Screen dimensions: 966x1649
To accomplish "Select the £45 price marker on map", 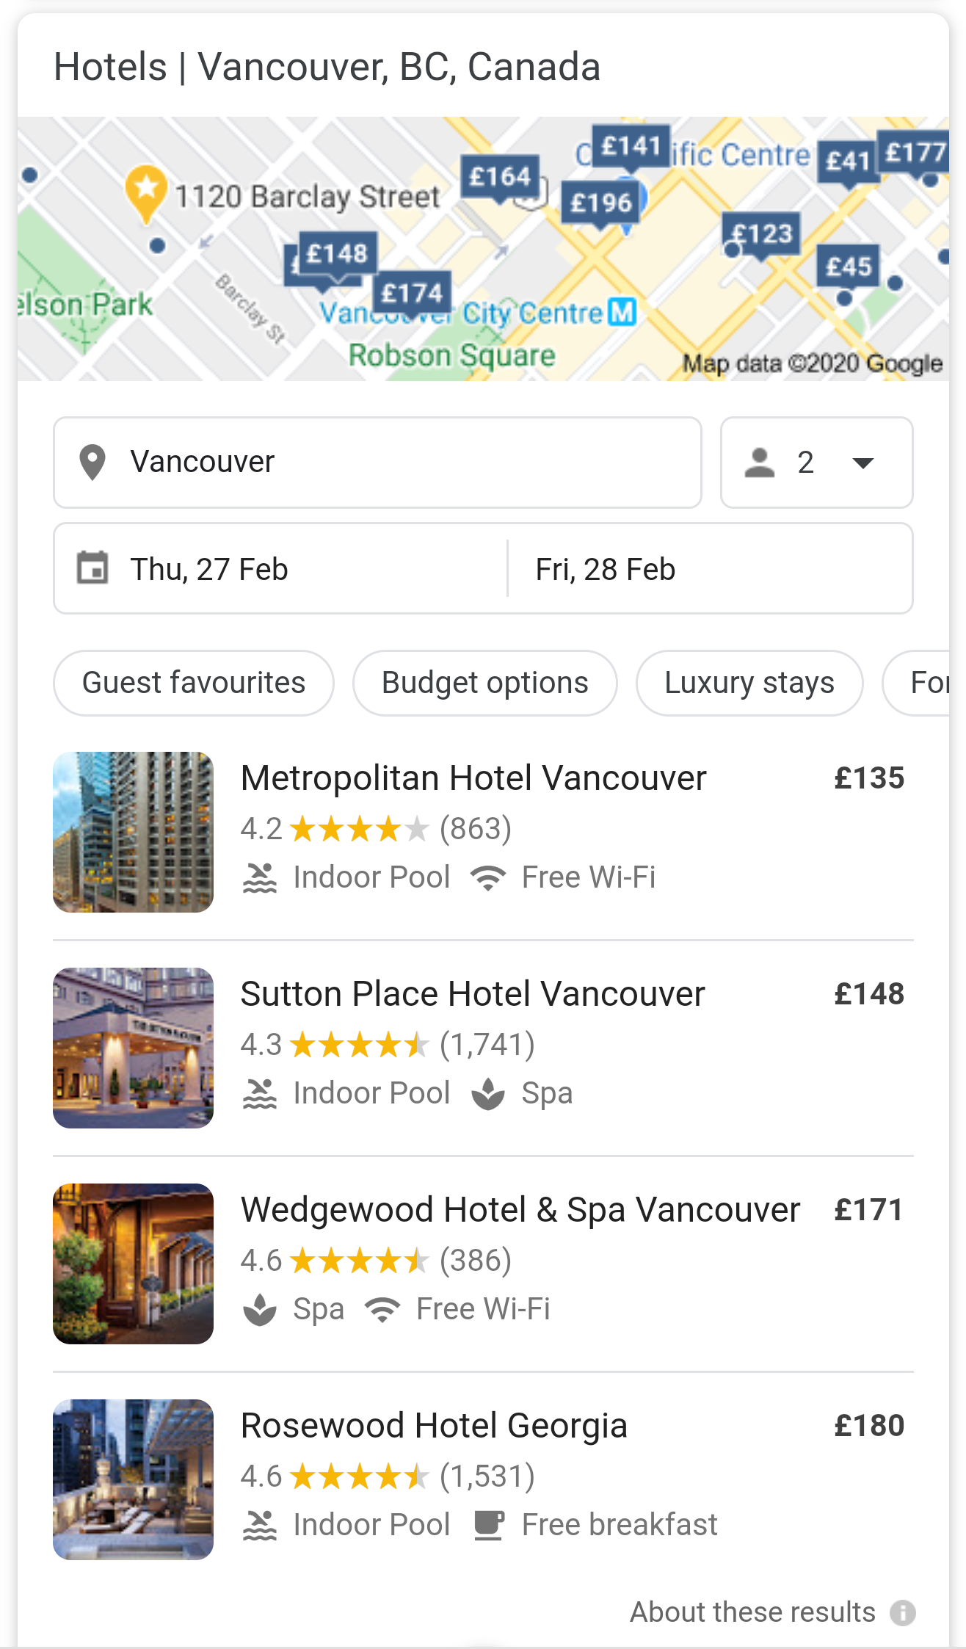I will pos(849,266).
